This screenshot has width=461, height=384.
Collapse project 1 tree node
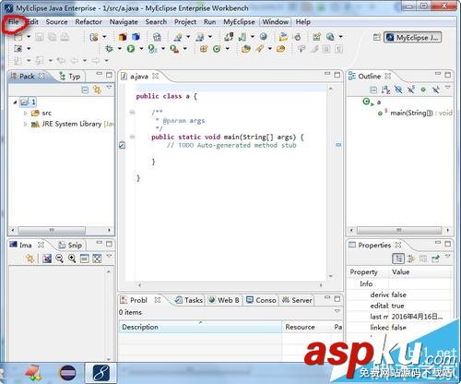point(15,102)
